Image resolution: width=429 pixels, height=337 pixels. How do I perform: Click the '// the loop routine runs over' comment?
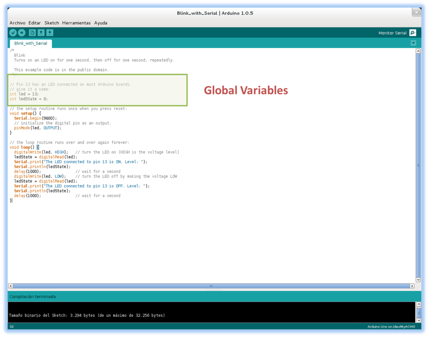(x=69, y=143)
